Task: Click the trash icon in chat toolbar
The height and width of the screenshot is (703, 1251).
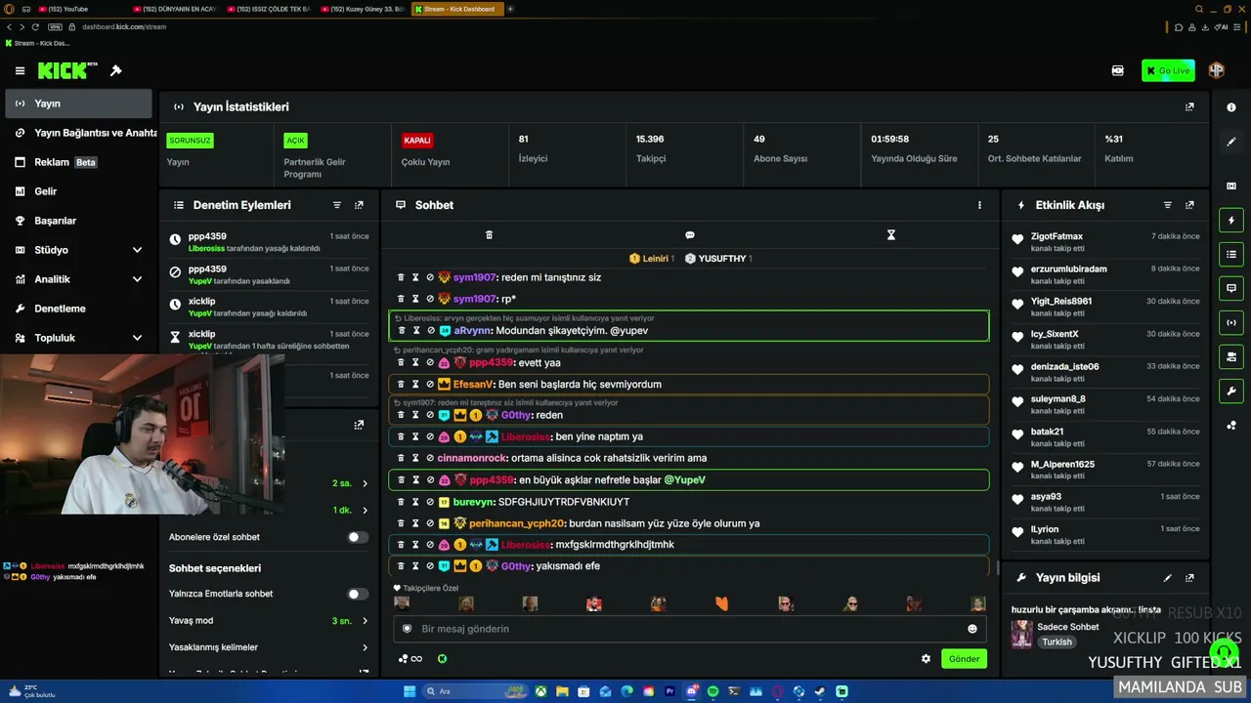Action: [x=489, y=235]
